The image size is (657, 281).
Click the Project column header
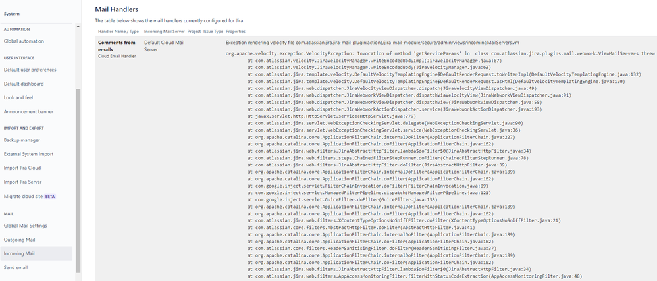(x=194, y=32)
